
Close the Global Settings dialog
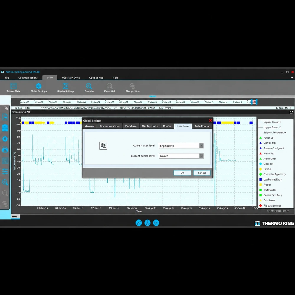point(210,120)
